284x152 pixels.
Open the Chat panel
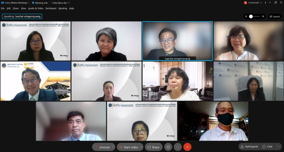point(267,147)
